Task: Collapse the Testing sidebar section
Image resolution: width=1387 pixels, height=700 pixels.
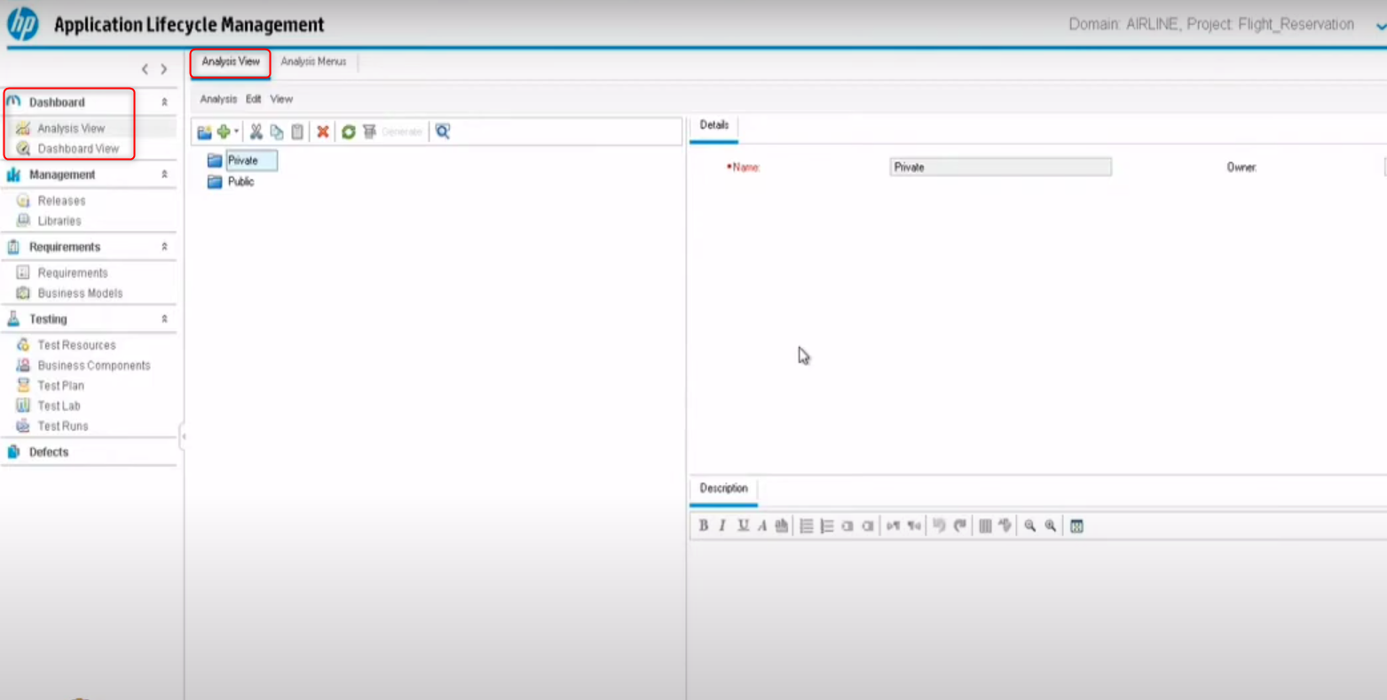Action: coord(164,319)
